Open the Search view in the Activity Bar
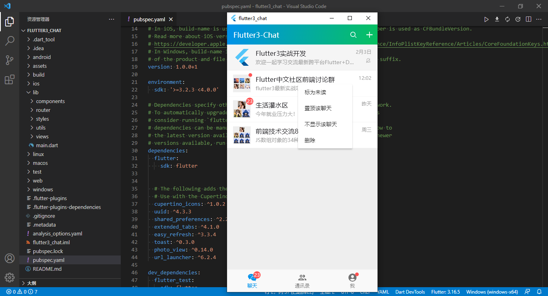The image size is (548, 296). pos(10,40)
